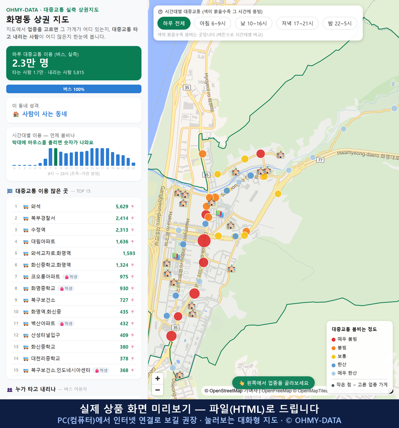This screenshot has width=399, height=428.
Task: Click the people icon beside 누가 타고 내리나
Action: tap(10, 389)
